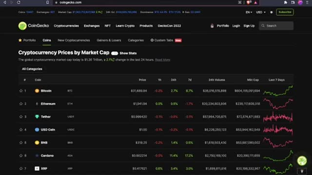Open the All Categories filter

tap(32, 69)
